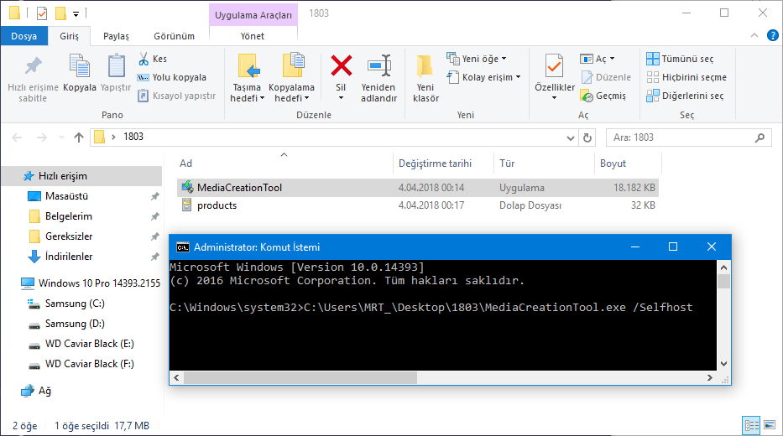
Task: Click Pin to Quick access (Hızlı erişime sabitle)
Action: click(x=33, y=78)
